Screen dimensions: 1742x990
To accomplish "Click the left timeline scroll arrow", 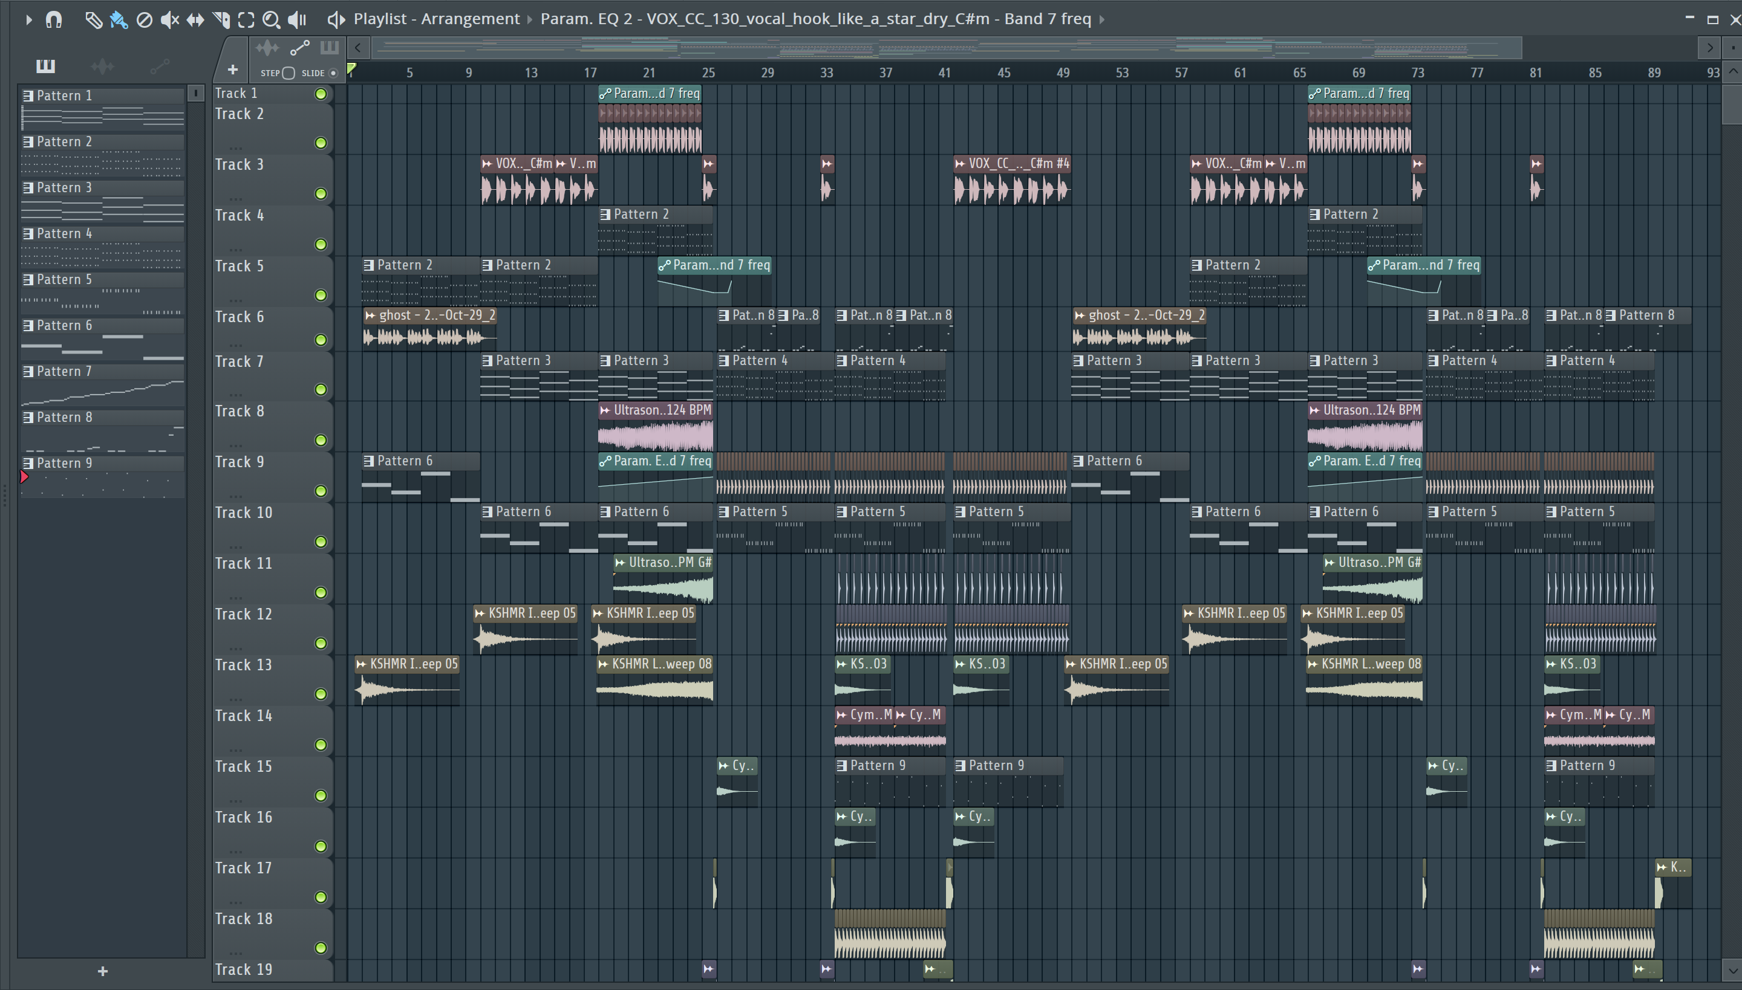I will pyautogui.click(x=358, y=48).
